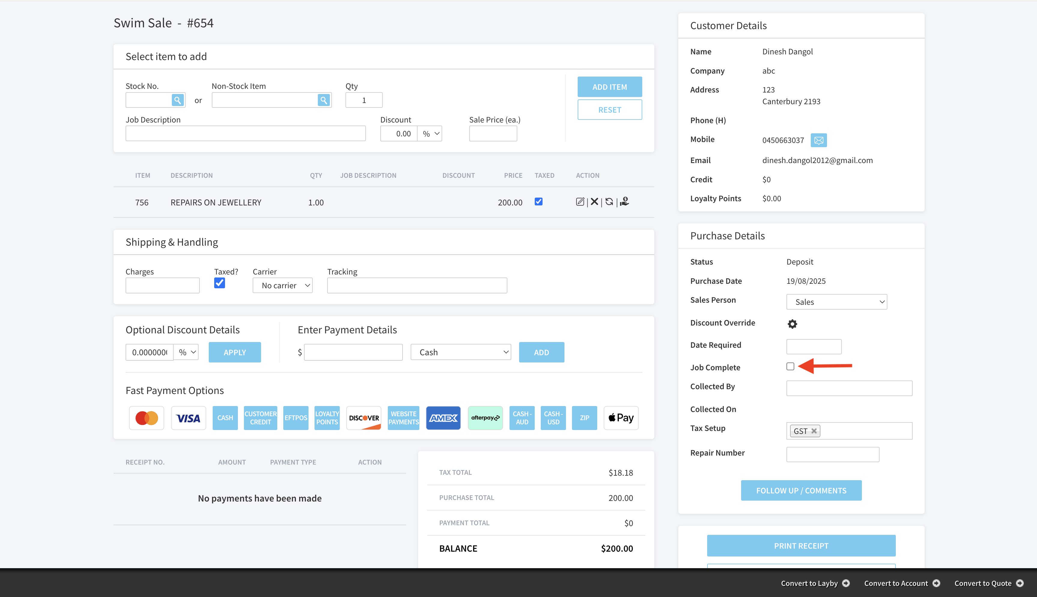1037x597 pixels.
Task: Remove the GST tag from Tax Setup
Action: 814,431
